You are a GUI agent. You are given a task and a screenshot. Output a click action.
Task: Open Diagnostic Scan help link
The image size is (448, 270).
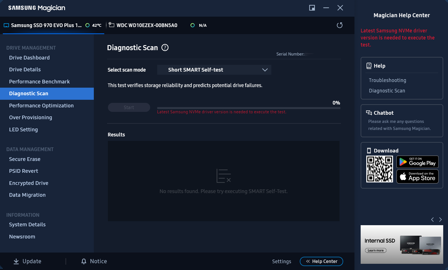point(387,91)
